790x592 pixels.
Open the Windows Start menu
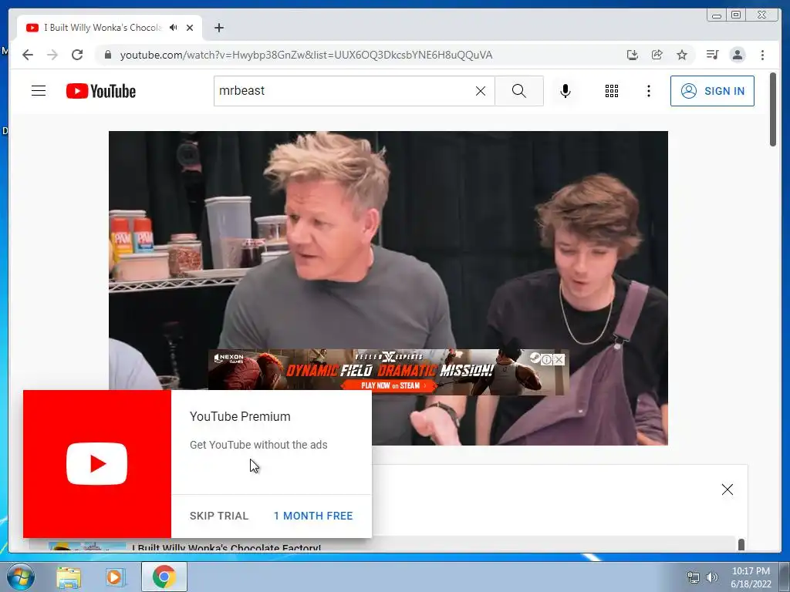(x=20, y=577)
